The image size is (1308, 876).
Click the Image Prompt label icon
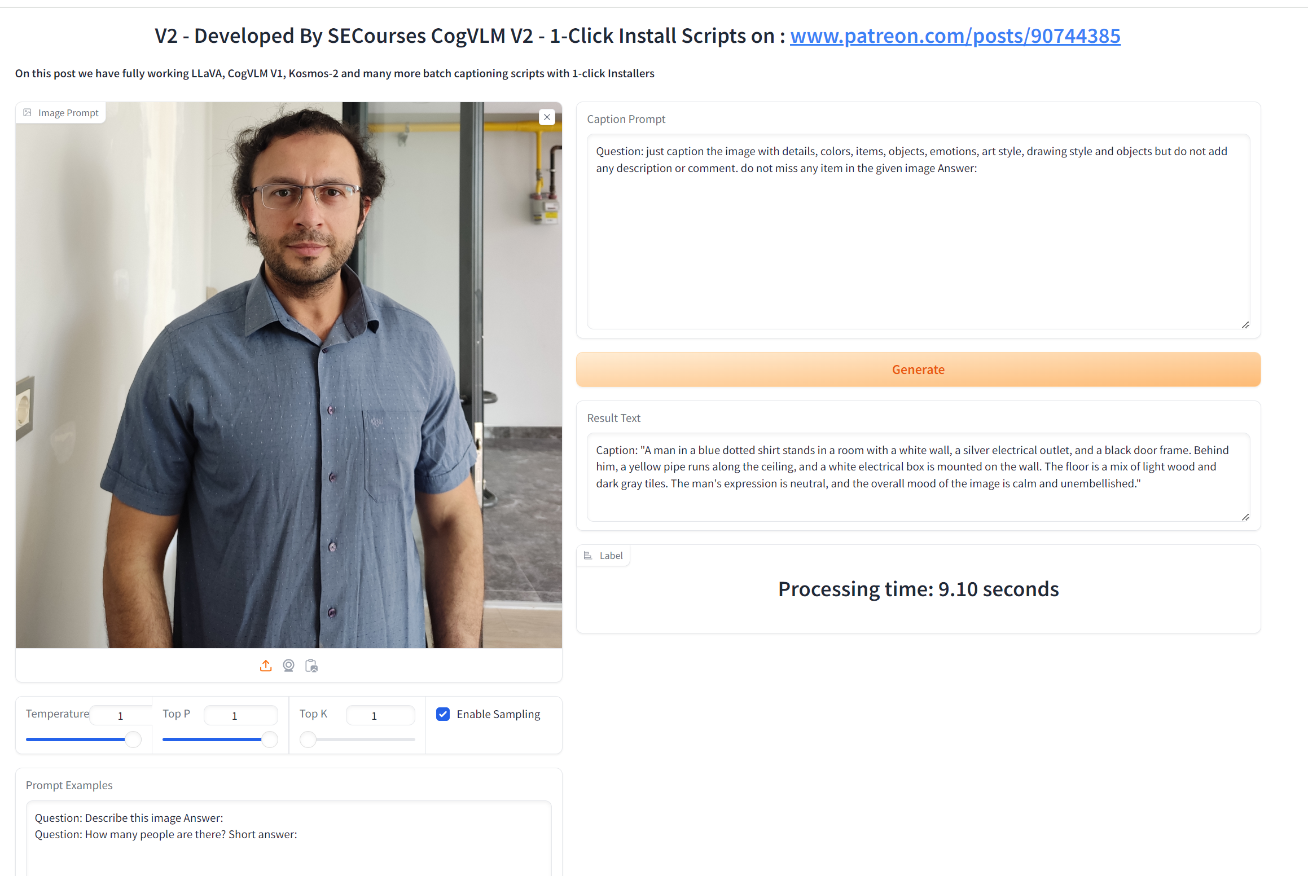click(x=28, y=113)
